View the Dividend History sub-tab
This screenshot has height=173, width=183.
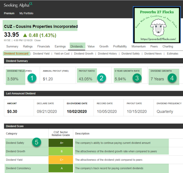point(107,54)
